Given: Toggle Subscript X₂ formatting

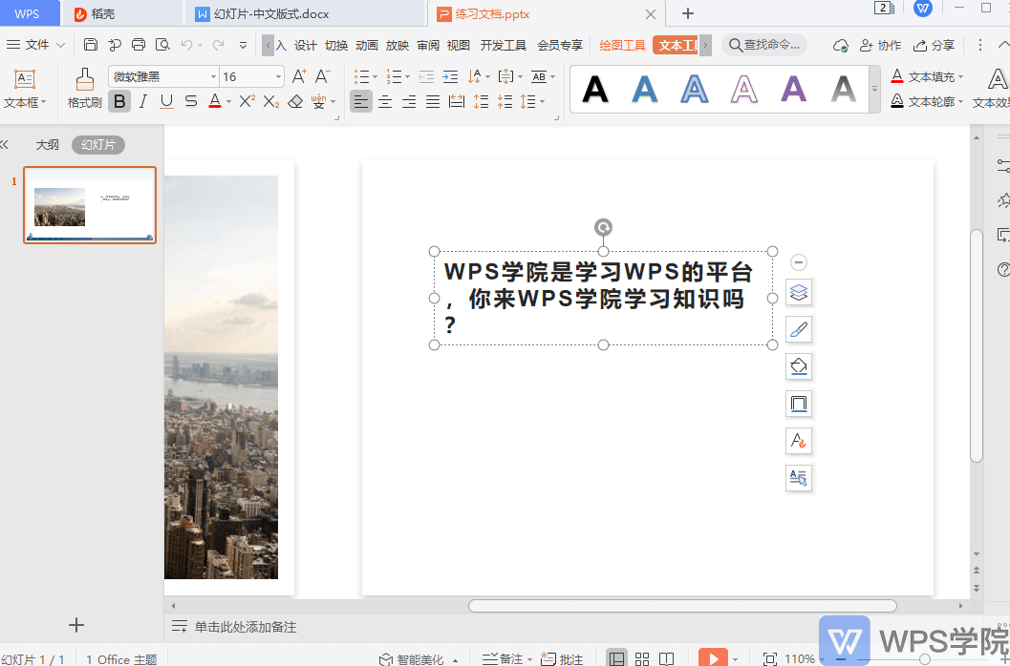Looking at the screenshot, I should coord(271,102).
